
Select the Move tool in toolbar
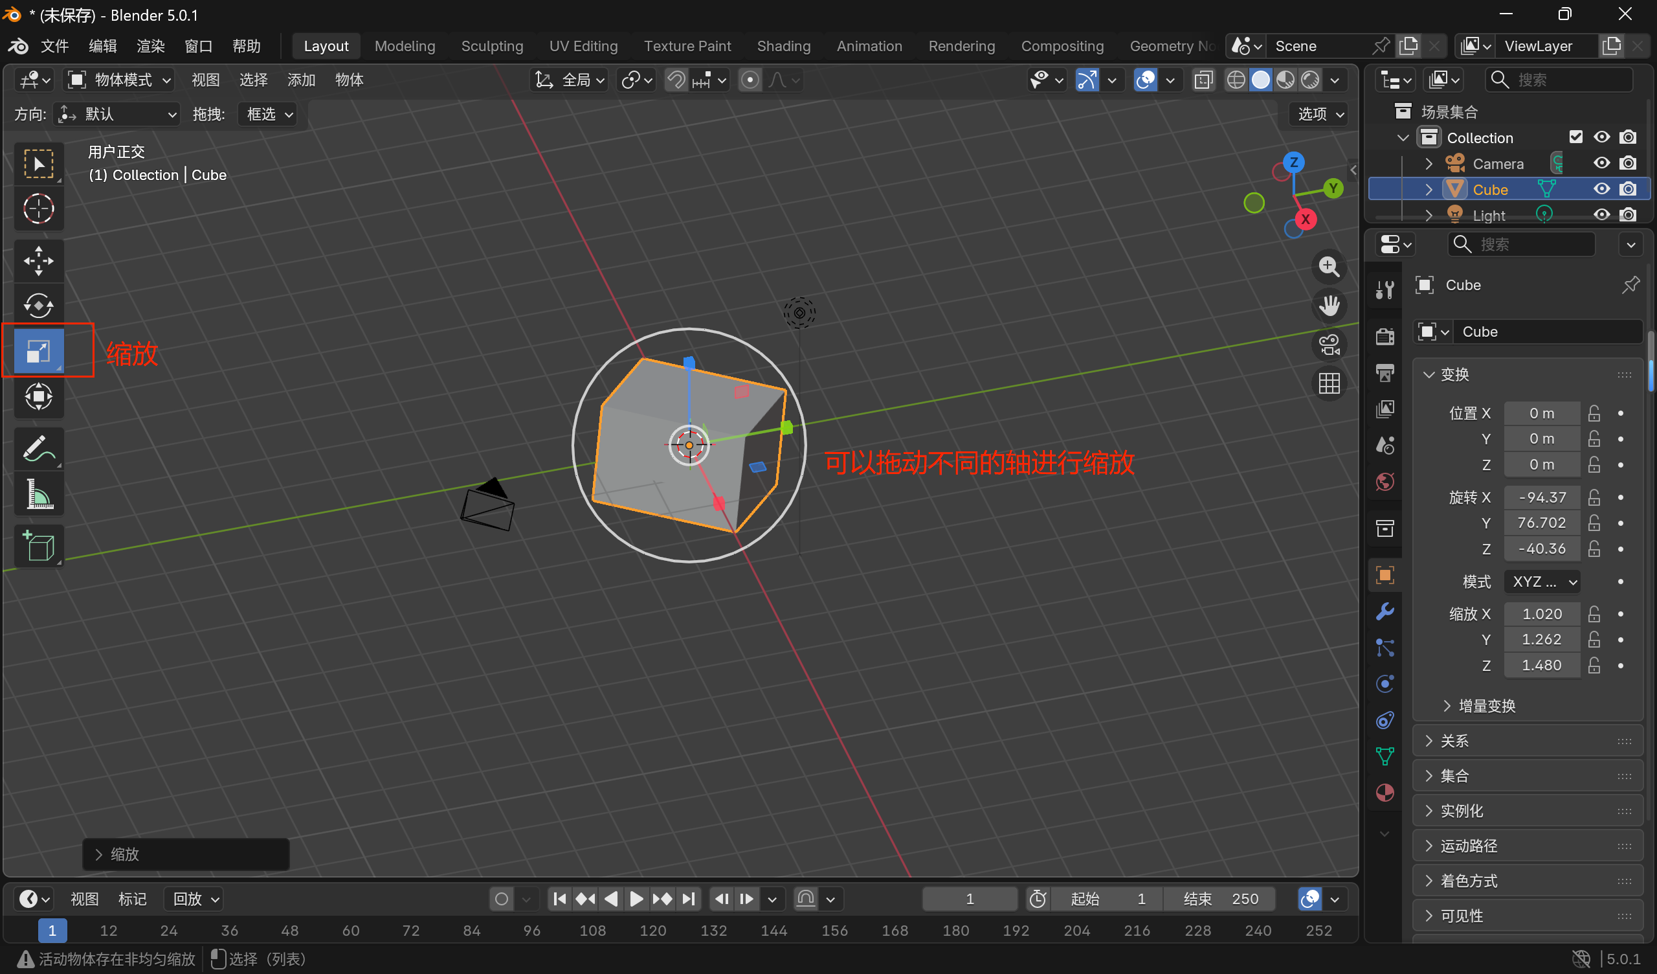pyautogui.click(x=39, y=260)
